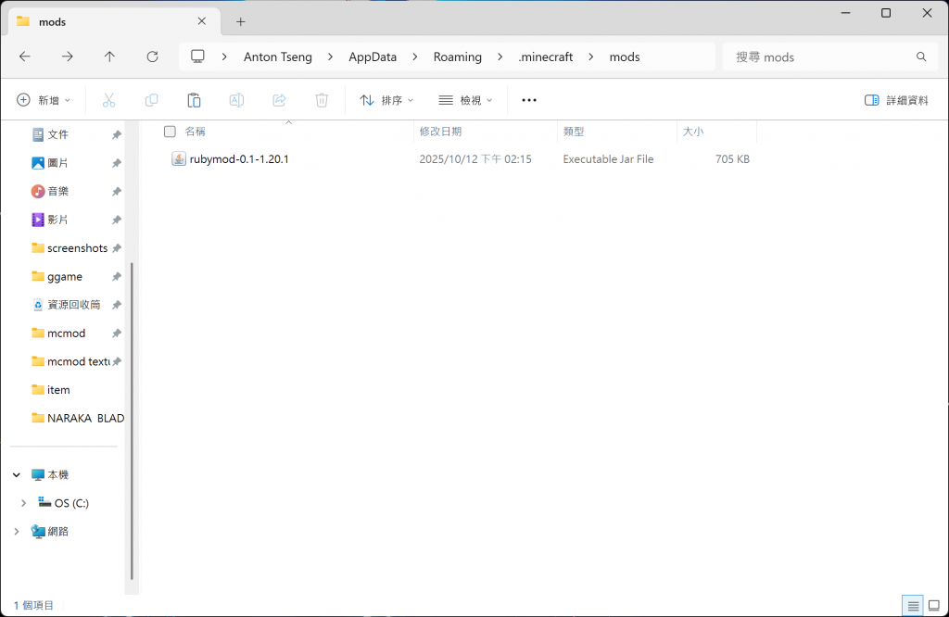Screen dimensions: 949x617
Task: Click the Rename toolbar icon
Action: pos(236,100)
